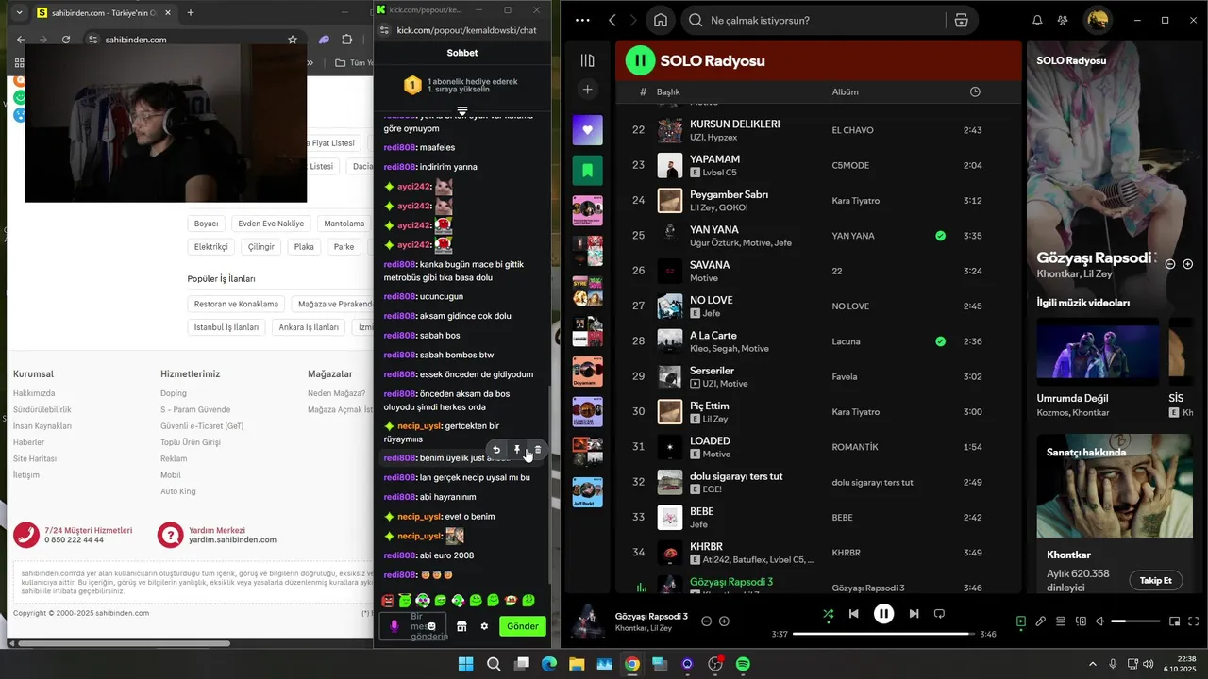Open new Chrome tab plus button
The width and height of the screenshot is (1208, 679).
[191, 12]
